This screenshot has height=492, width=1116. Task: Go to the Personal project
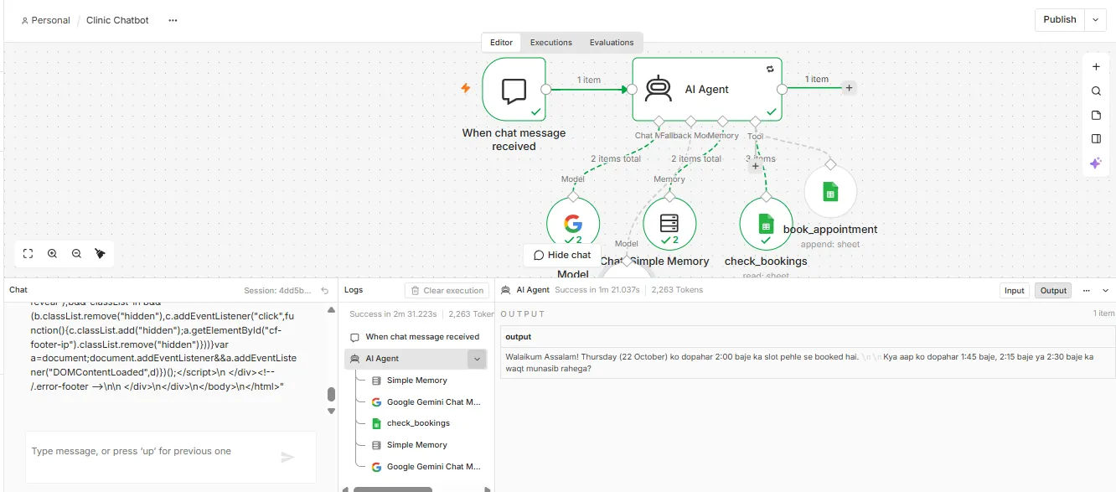[x=46, y=20]
